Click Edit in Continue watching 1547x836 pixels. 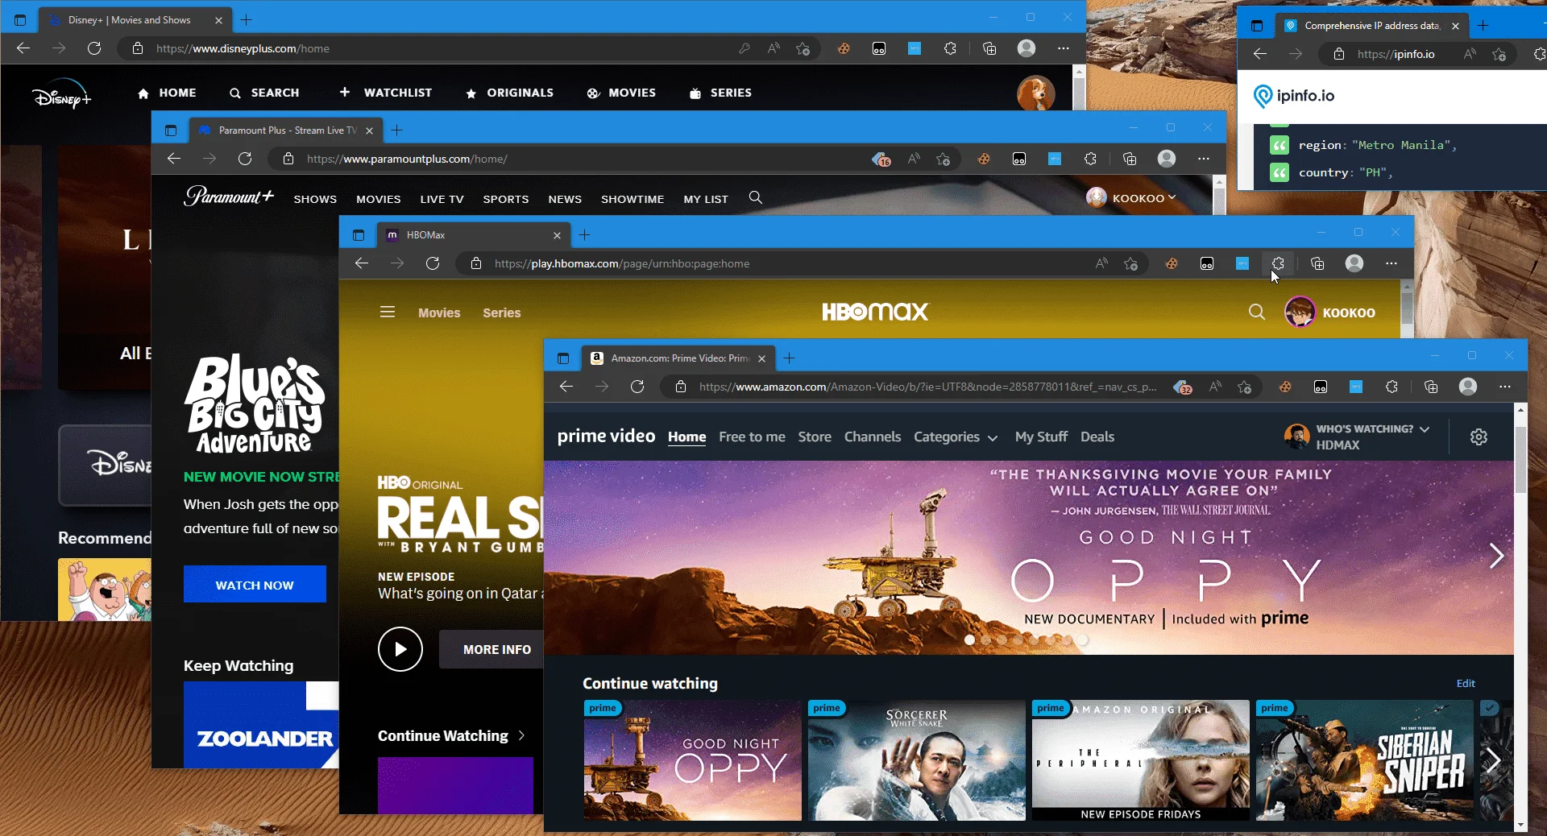pos(1466,683)
